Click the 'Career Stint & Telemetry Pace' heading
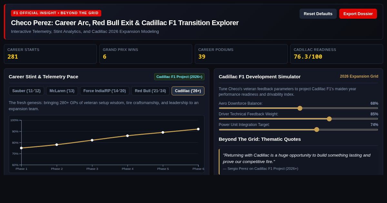 point(44,77)
